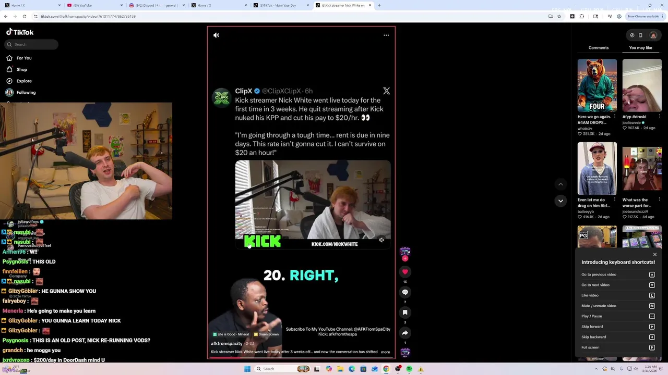The image size is (668, 375).
Task: Click 'Mute / unmute video' shortcut row
Action: [x=618, y=306]
